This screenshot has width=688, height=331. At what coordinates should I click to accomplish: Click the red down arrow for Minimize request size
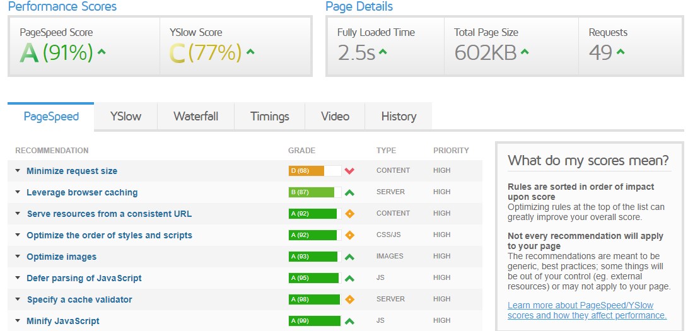(x=349, y=171)
